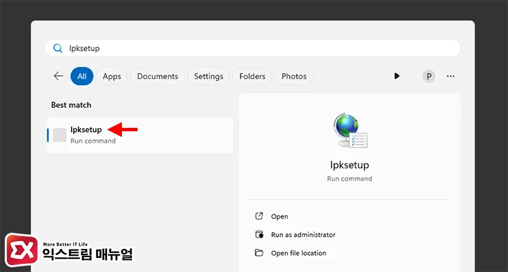Click the search box containing lpksetup

point(257,49)
